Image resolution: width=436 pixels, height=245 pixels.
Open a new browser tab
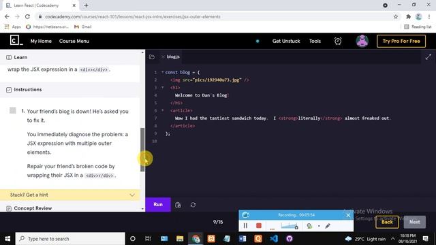87,5
